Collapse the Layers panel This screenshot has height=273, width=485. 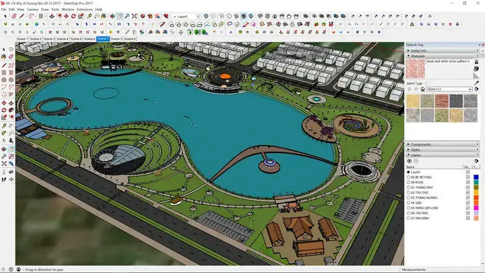pyautogui.click(x=443, y=155)
